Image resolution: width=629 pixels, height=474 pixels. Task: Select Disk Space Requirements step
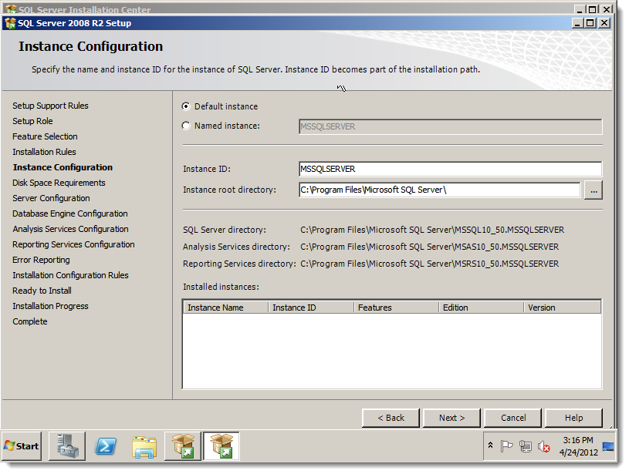pyautogui.click(x=59, y=183)
